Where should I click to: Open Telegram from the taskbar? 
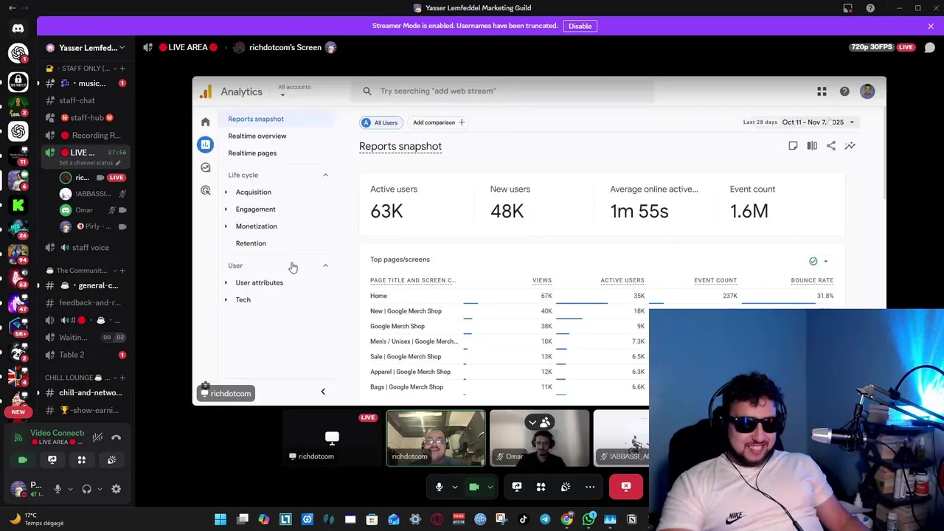(x=545, y=519)
